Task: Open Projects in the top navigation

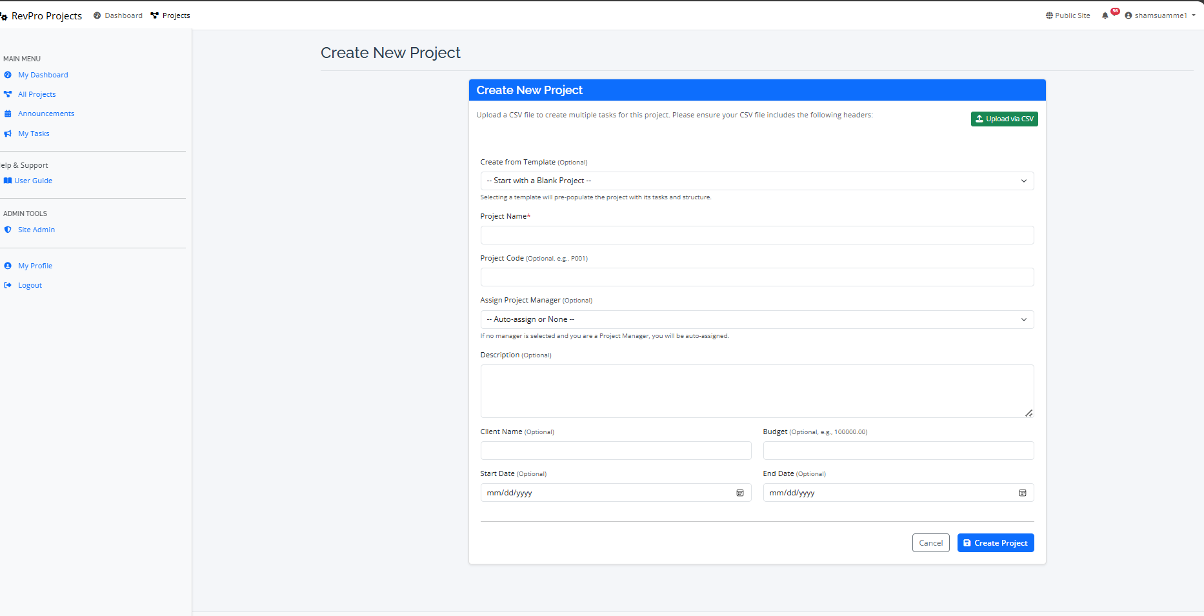Action: pos(170,15)
